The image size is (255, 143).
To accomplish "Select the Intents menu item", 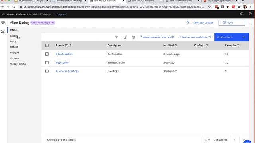I will (14, 30).
